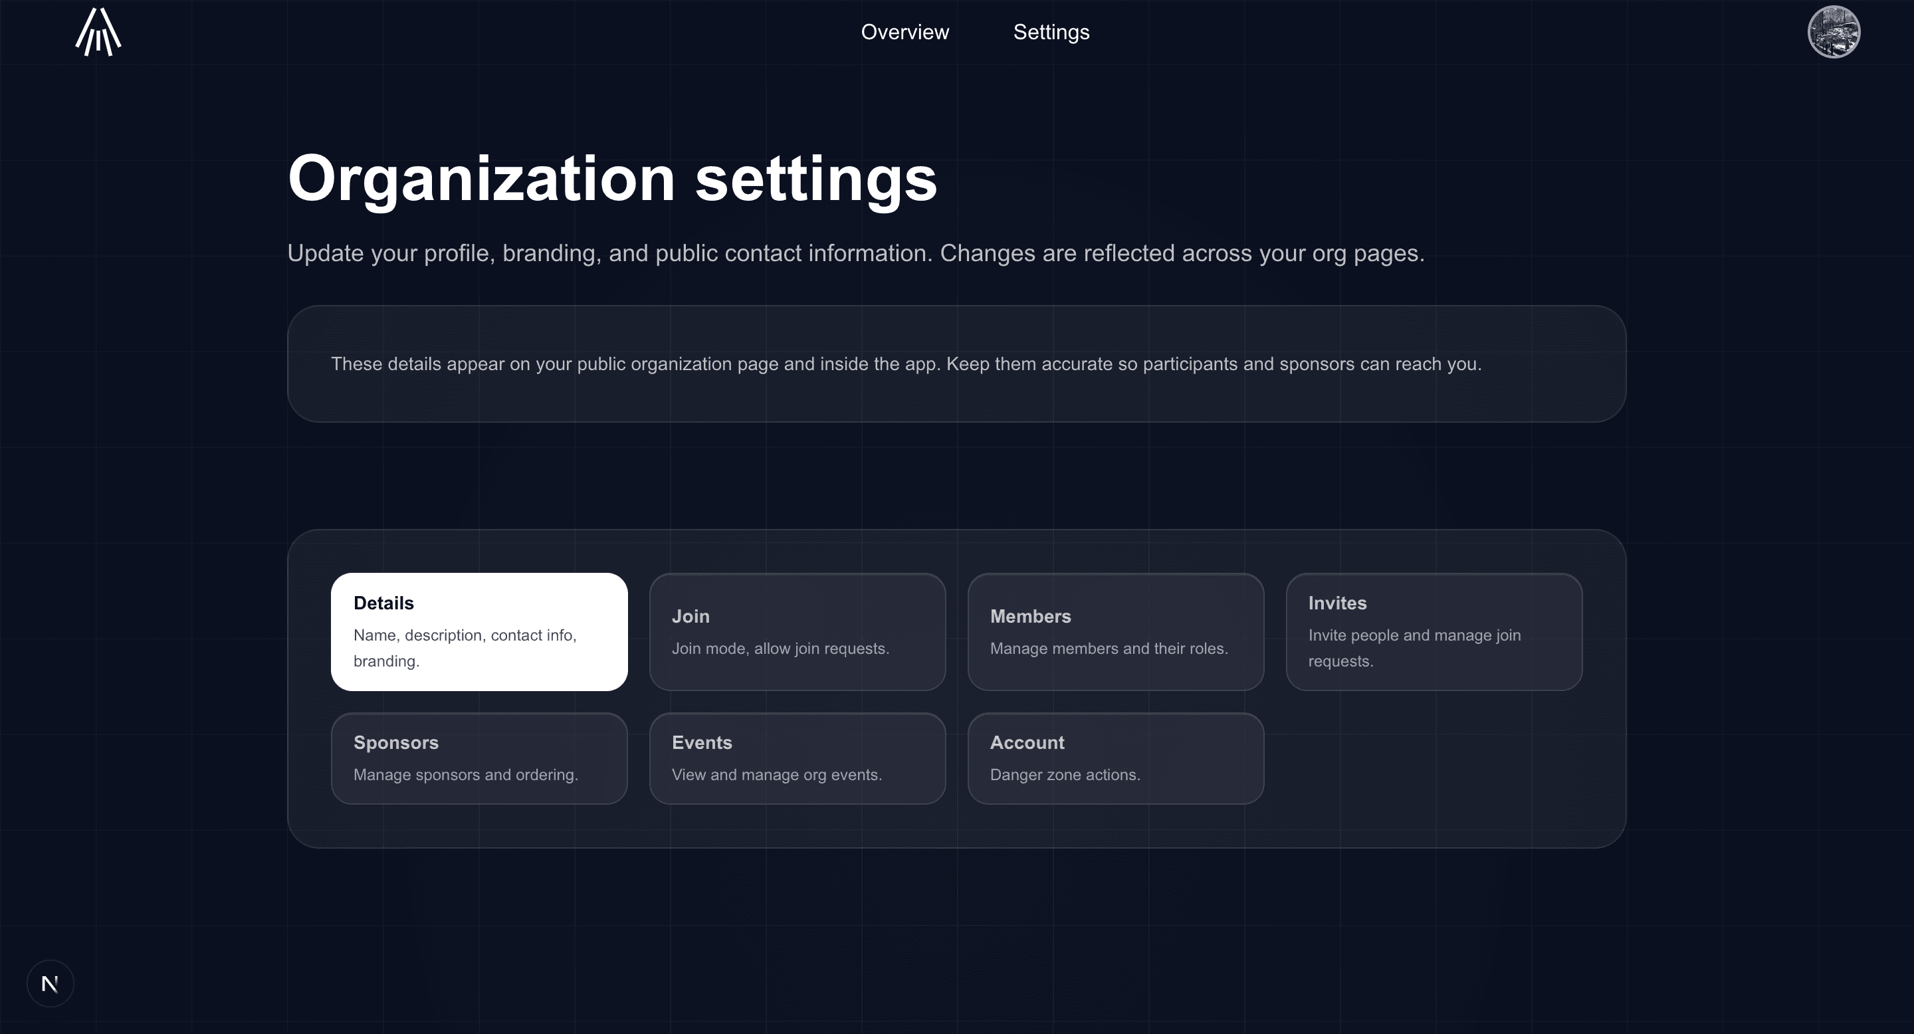Go to the Overview nav link
The height and width of the screenshot is (1034, 1914).
[904, 32]
